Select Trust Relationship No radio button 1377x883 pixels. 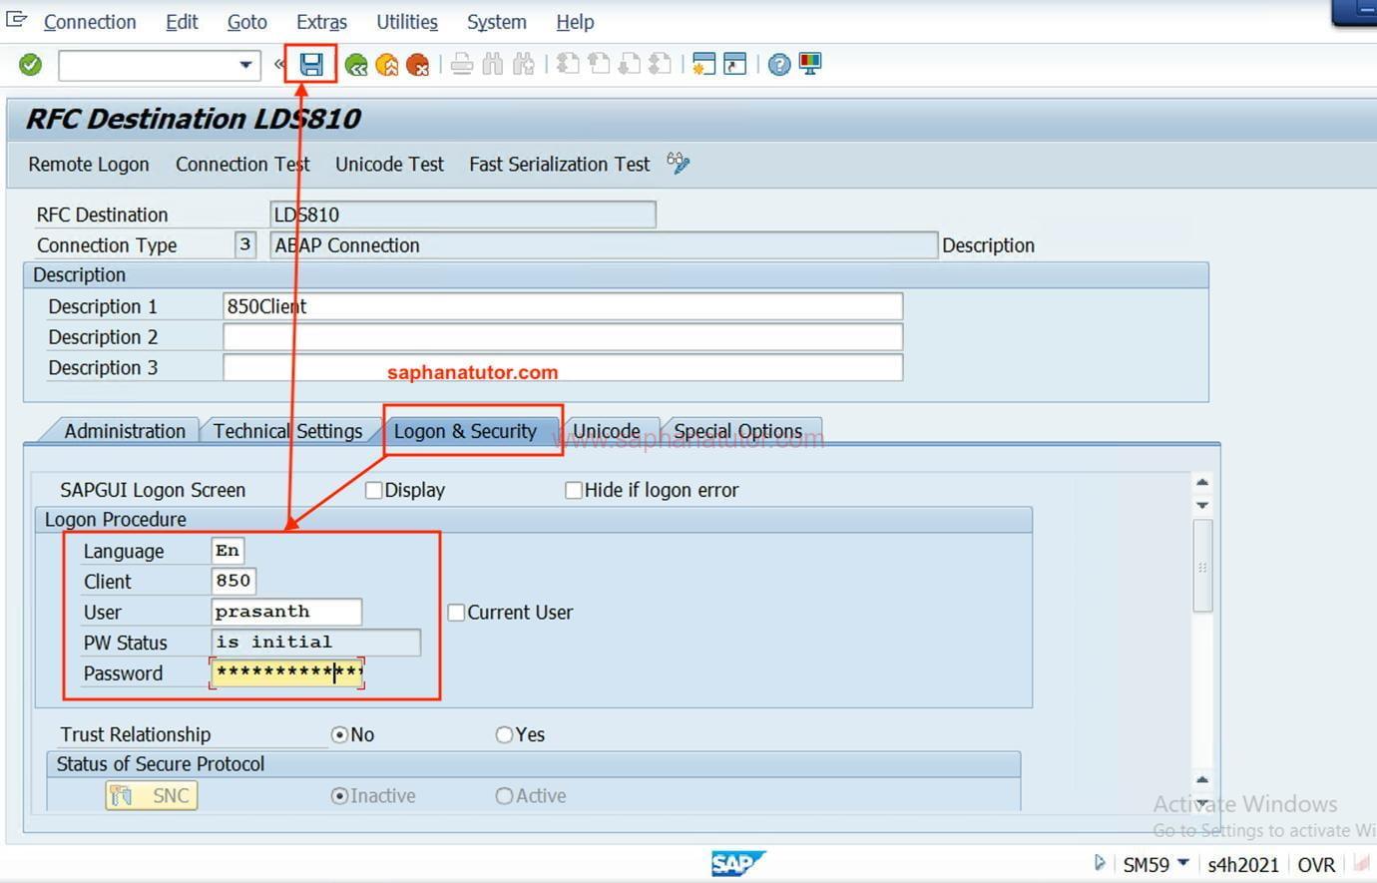(340, 735)
